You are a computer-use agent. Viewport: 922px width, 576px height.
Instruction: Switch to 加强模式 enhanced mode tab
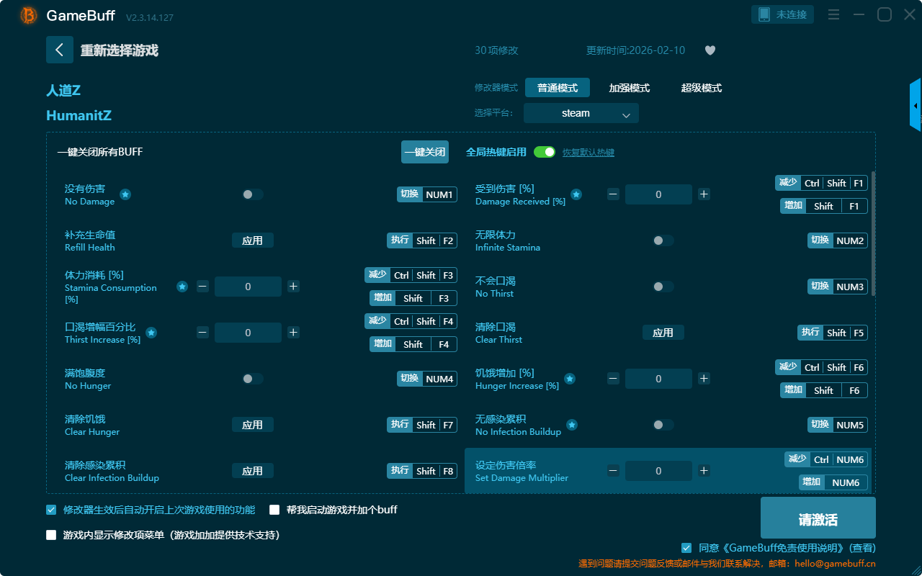629,88
